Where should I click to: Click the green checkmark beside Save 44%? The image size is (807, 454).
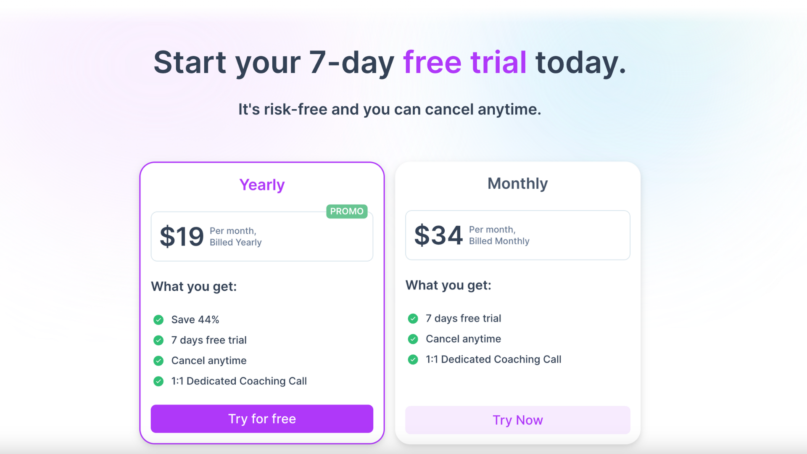(x=158, y=320)
